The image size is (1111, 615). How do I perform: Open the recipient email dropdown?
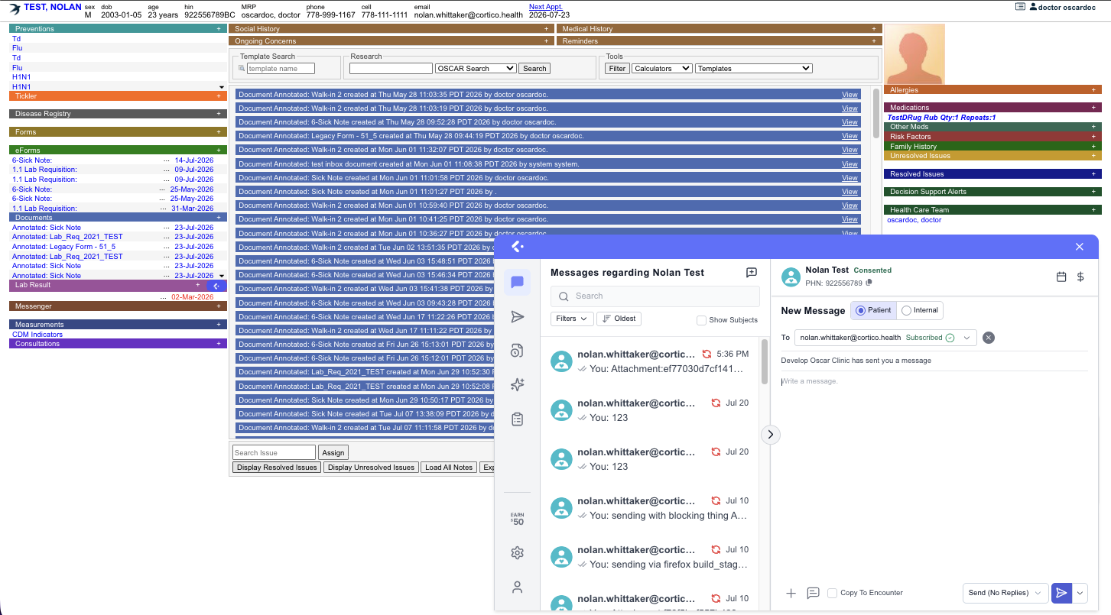coord(966,338)
